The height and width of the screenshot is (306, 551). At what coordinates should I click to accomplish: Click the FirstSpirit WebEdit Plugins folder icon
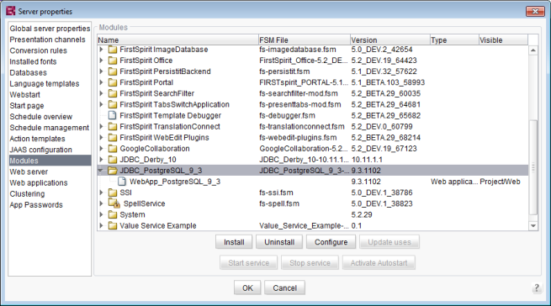[x=113, y=138]
